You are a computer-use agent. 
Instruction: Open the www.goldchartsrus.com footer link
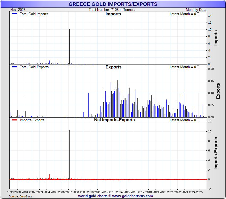132,196
